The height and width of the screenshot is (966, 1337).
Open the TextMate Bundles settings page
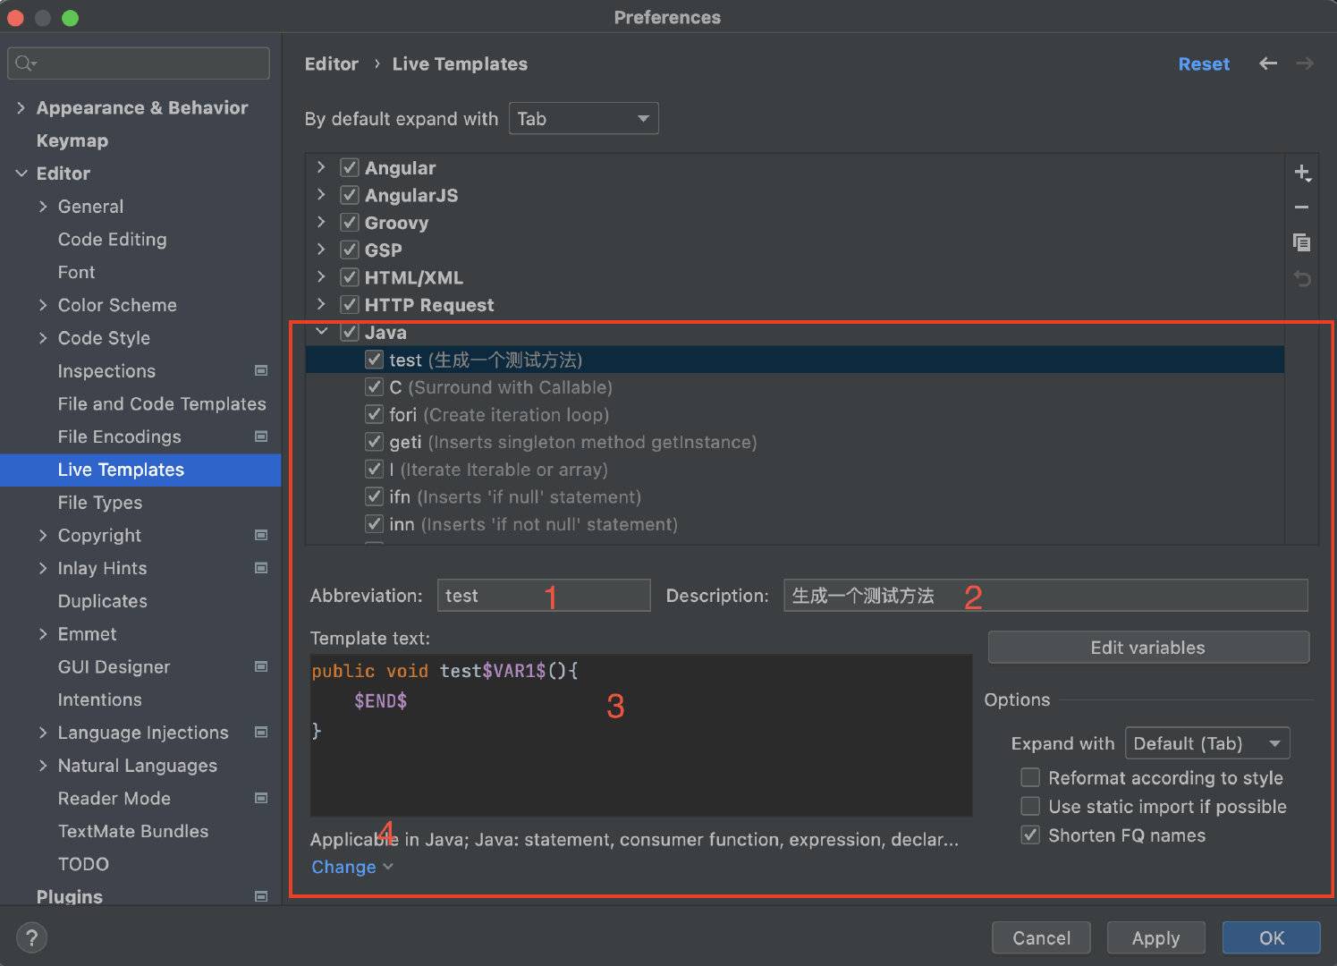coord(133,831)
